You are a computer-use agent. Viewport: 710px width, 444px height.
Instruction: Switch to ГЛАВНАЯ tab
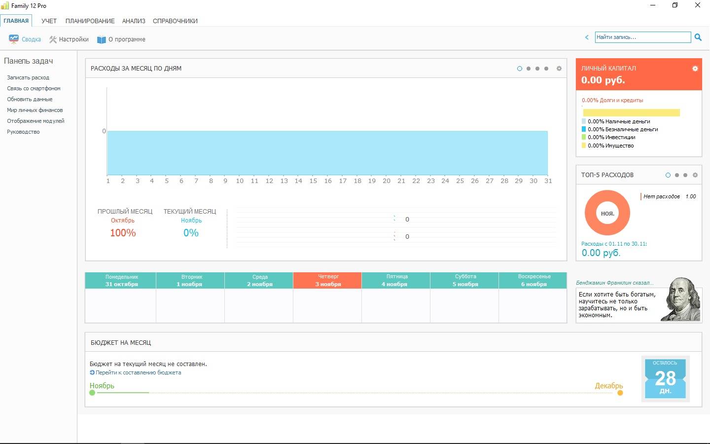16,21
